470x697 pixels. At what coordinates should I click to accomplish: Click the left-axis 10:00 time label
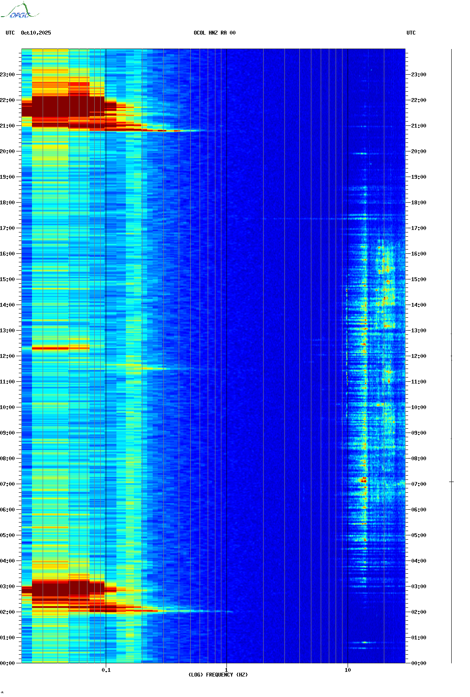(7, 407)
